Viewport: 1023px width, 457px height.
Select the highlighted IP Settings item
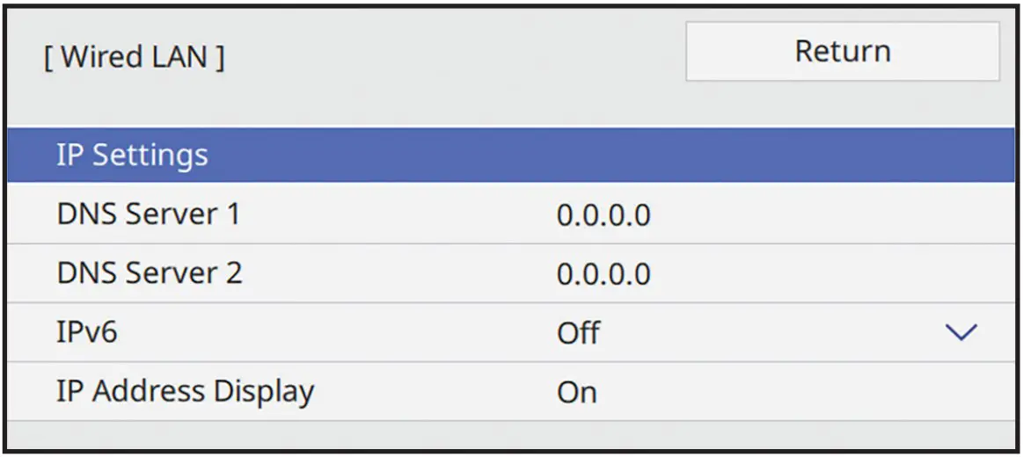133,156
